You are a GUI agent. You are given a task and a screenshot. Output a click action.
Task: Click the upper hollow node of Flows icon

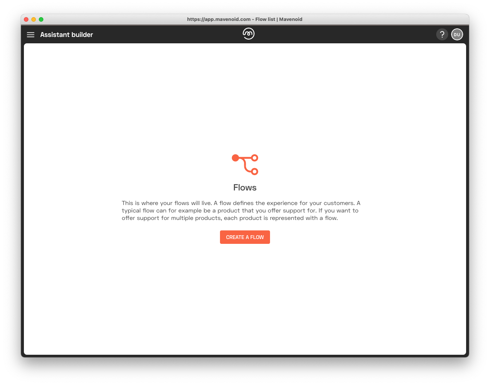255,158
